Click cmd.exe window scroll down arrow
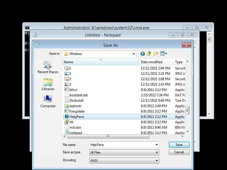The width and height of the screenshot is (227, 170). (209, 114)
